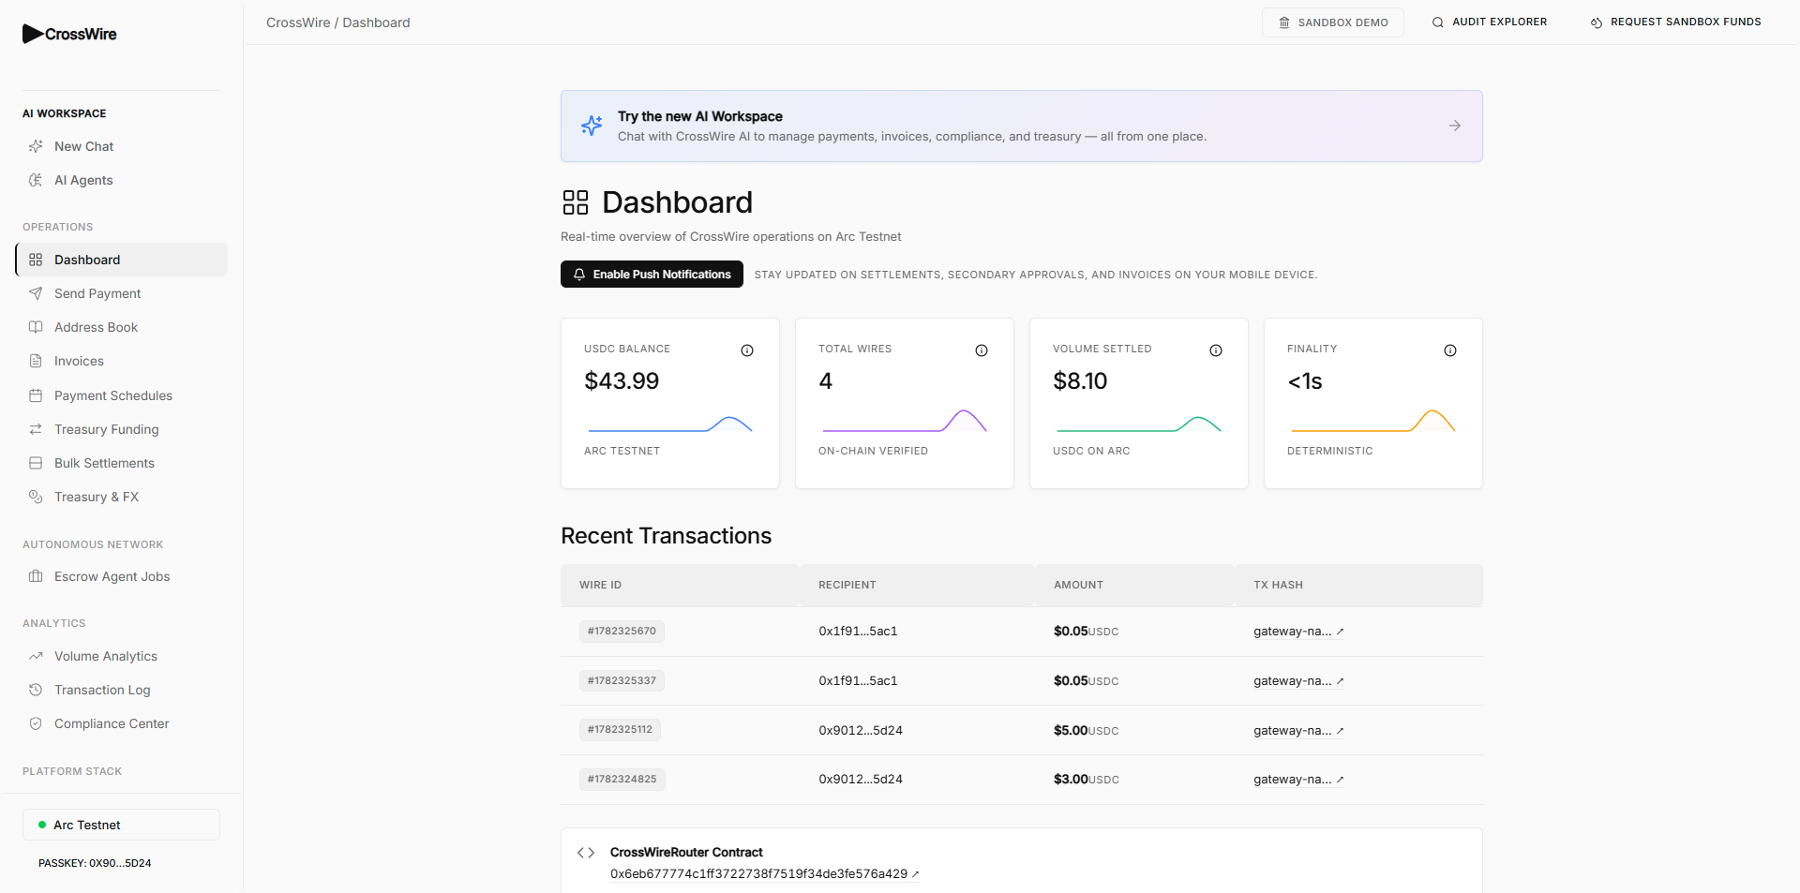Image resolution: width=1800 pixels, height=893 pixels.
Task: Click the Invoices document icon
Action: 36,361
